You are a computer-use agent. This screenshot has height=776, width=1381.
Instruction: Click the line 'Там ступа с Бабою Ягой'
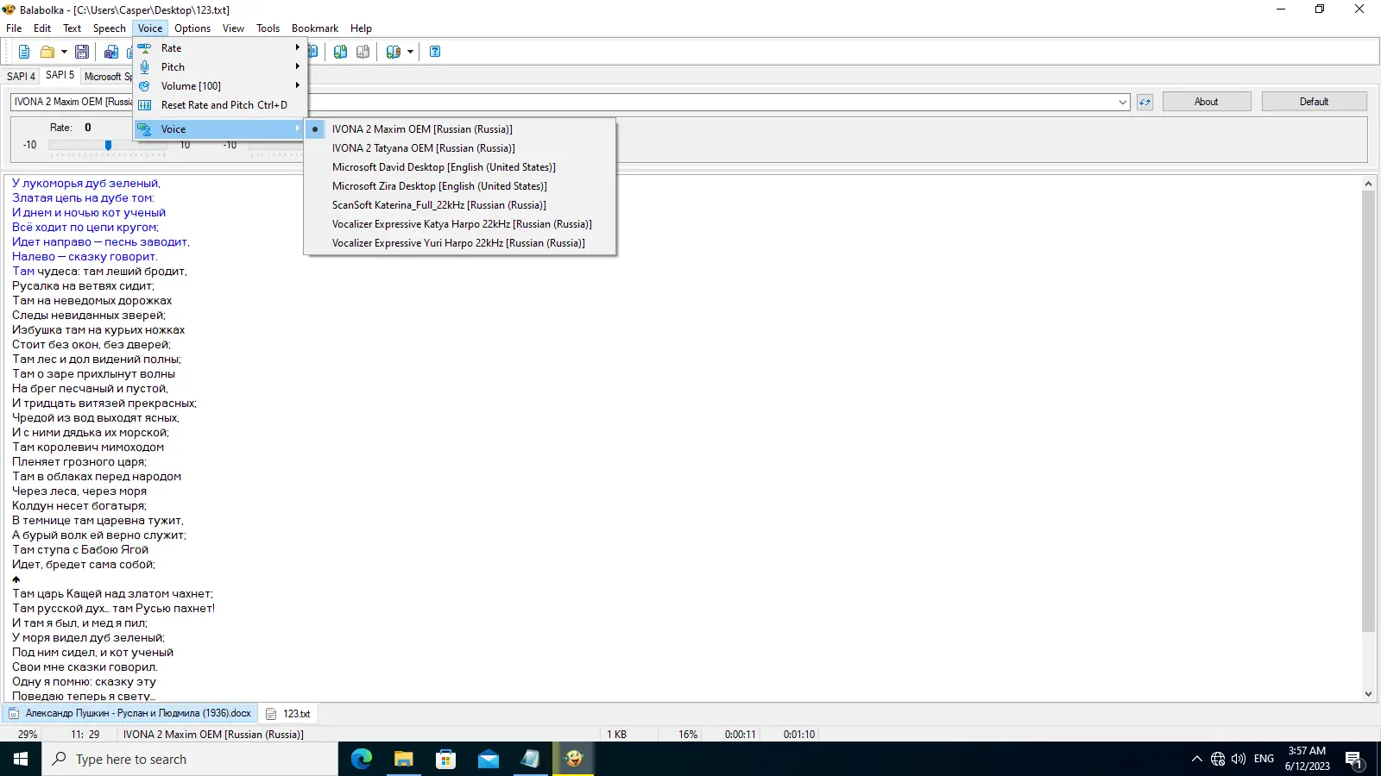[80, 550]
